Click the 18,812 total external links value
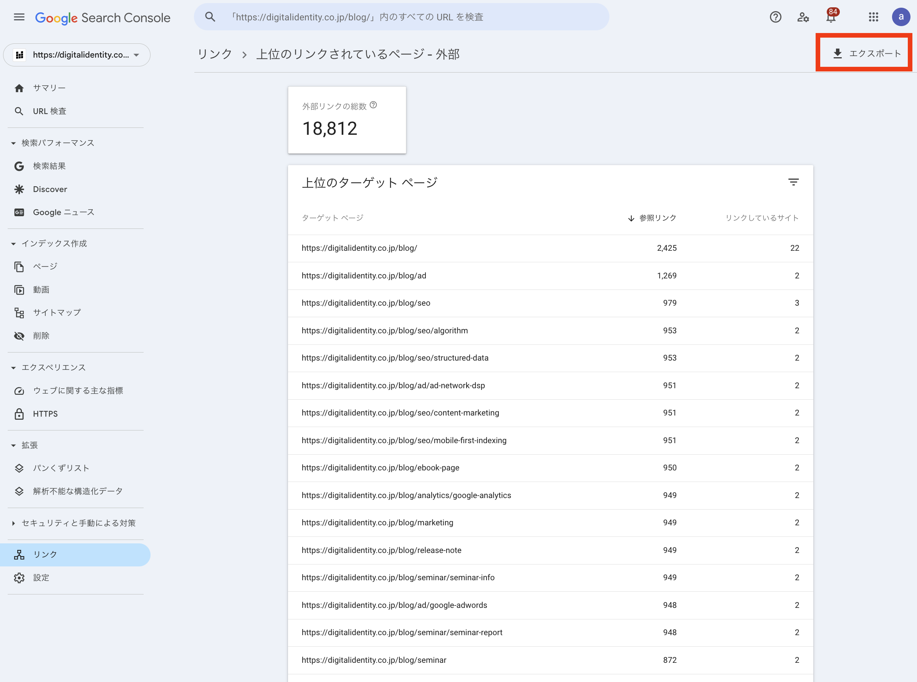Image resolution: width=917 pixels, height=682 pixels. tap(329, 129)
